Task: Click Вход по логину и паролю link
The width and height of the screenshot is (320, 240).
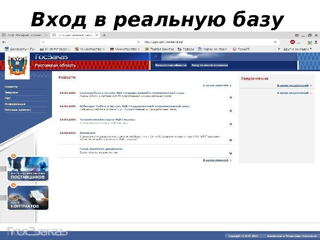Action: 210,65
